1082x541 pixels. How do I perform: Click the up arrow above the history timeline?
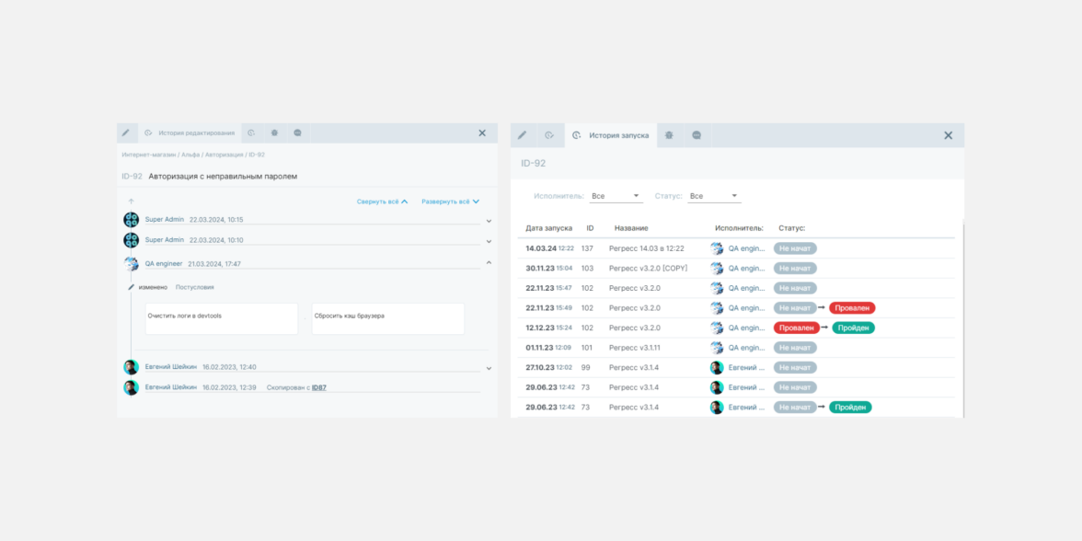point(131,201)
